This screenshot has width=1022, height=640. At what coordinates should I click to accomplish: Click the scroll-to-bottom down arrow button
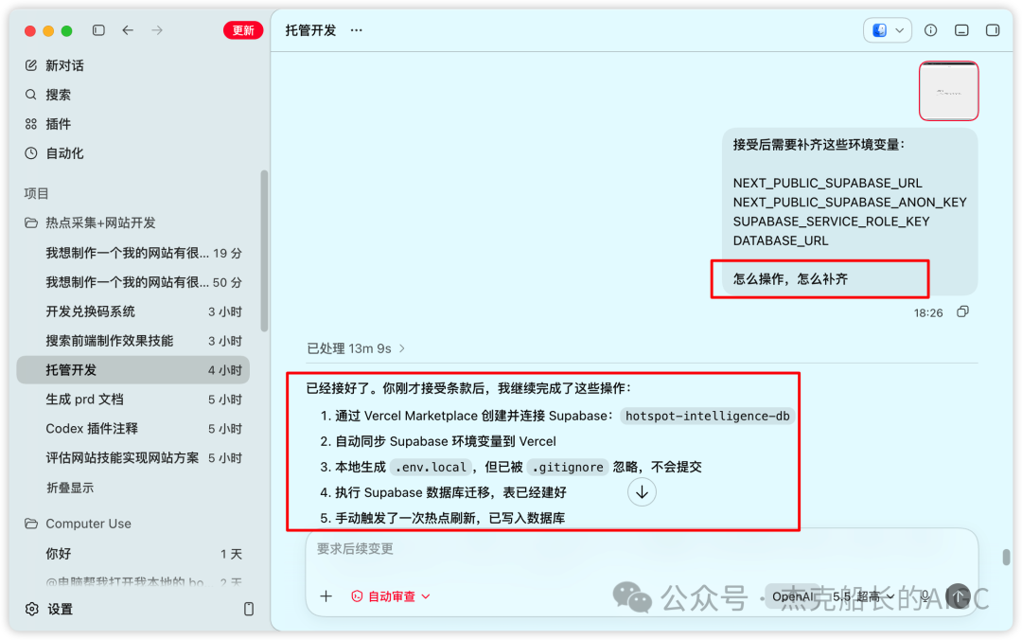coord(642,492)
